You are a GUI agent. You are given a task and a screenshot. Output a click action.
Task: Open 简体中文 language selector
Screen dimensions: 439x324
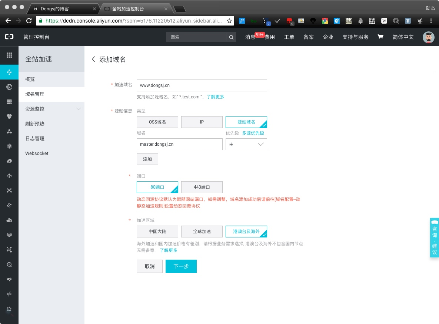coord(403,37)
